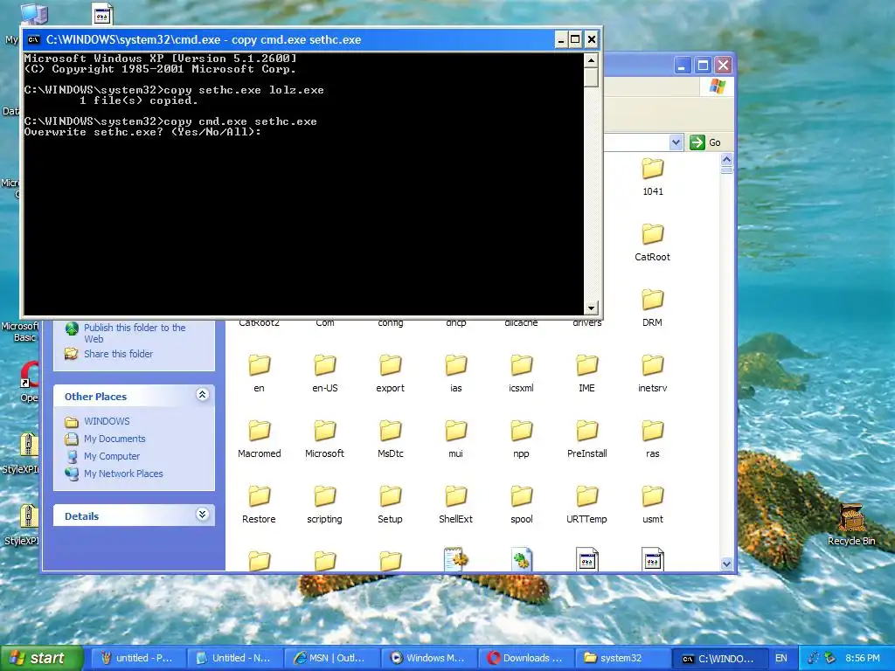
Task: Select the icsxml folder icon
Action: tap(521, 365)
